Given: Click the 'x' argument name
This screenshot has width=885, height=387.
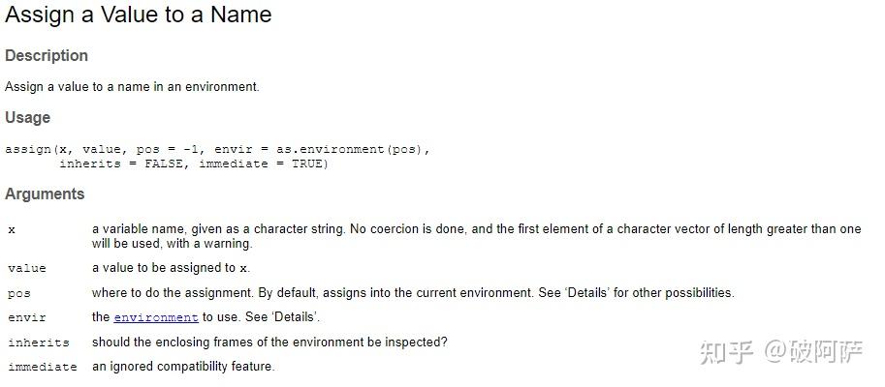Looking at the screenshot, I should pyautogui.click(x=12, y=230).
